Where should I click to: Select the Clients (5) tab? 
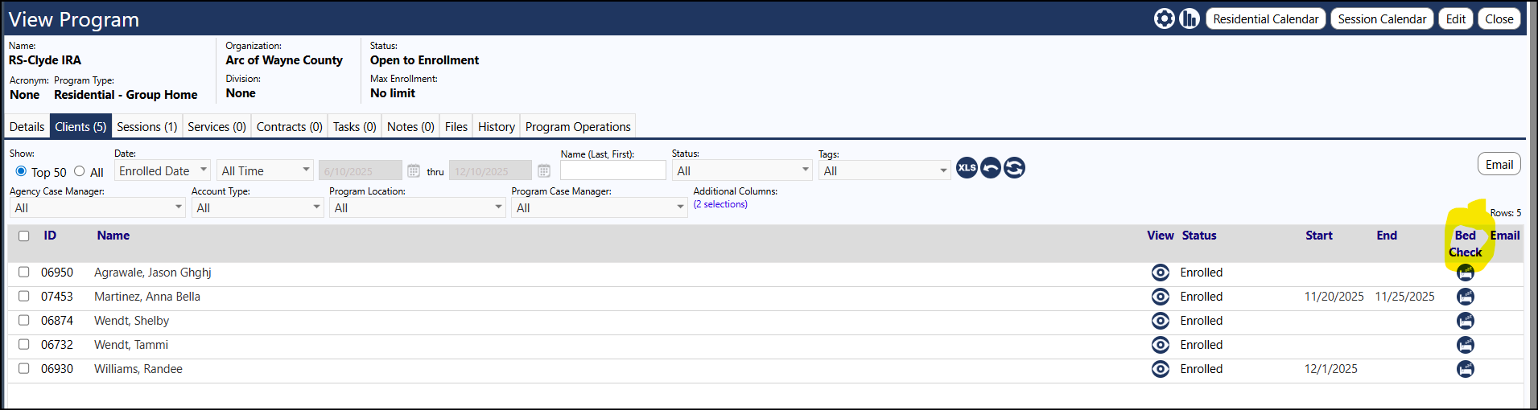tap(80, 127)
